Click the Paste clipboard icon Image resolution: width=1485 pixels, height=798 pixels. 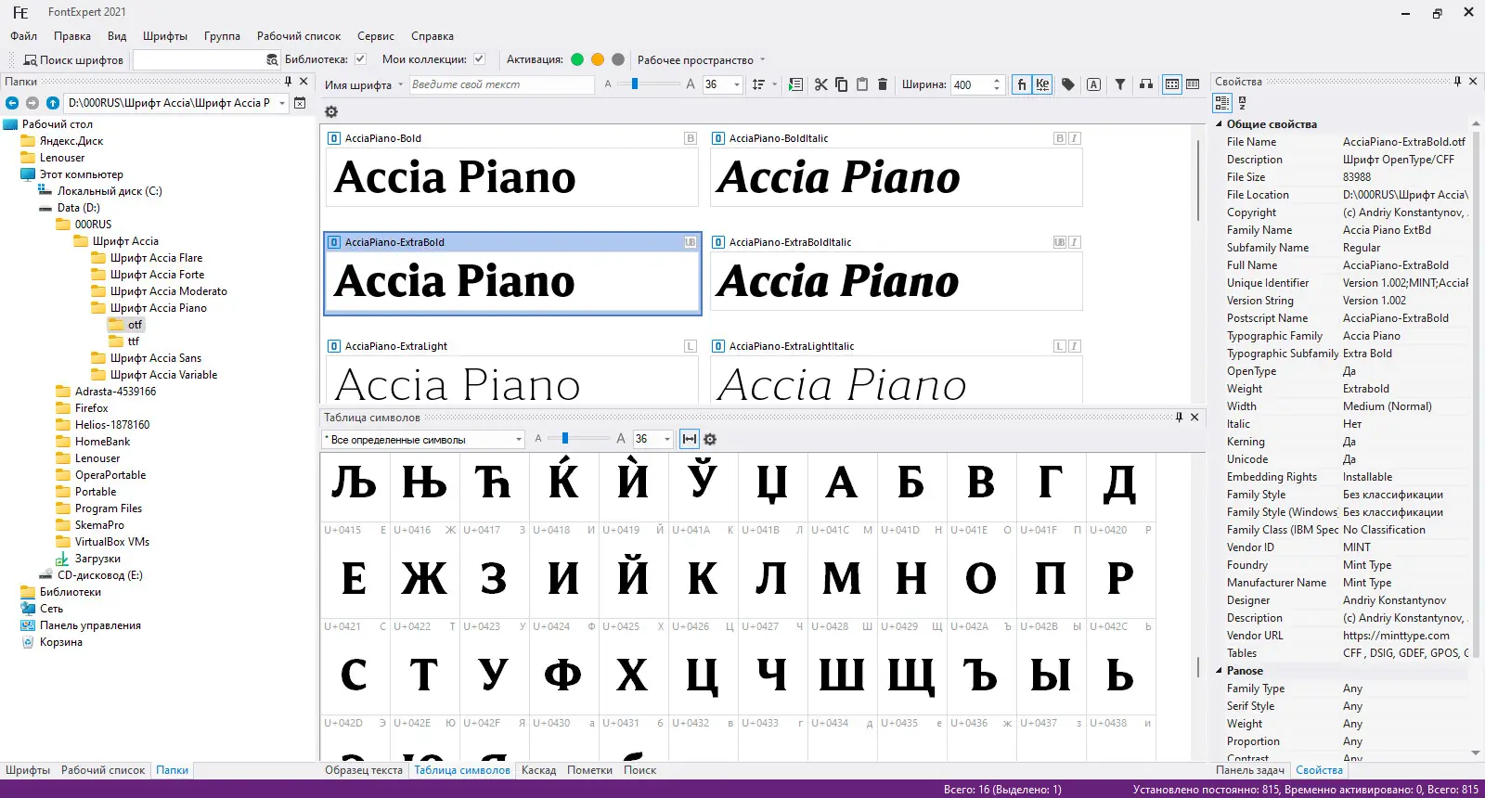(x=861, y=84)
